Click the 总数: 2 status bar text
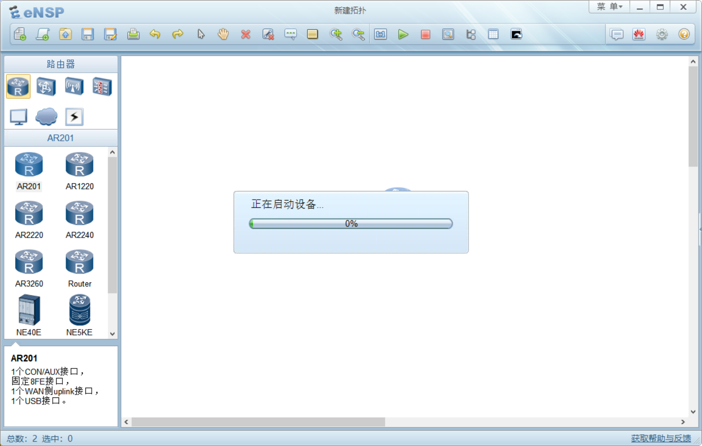 tap(22, 439)
